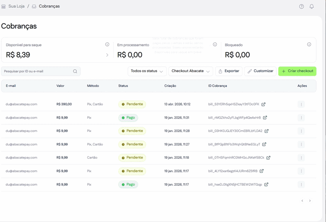The image size is (326, 222).
Task: Open external link for bill_rMGZkhx2yFLbgWFp4QeAxHrB
Action: point(265,118)
